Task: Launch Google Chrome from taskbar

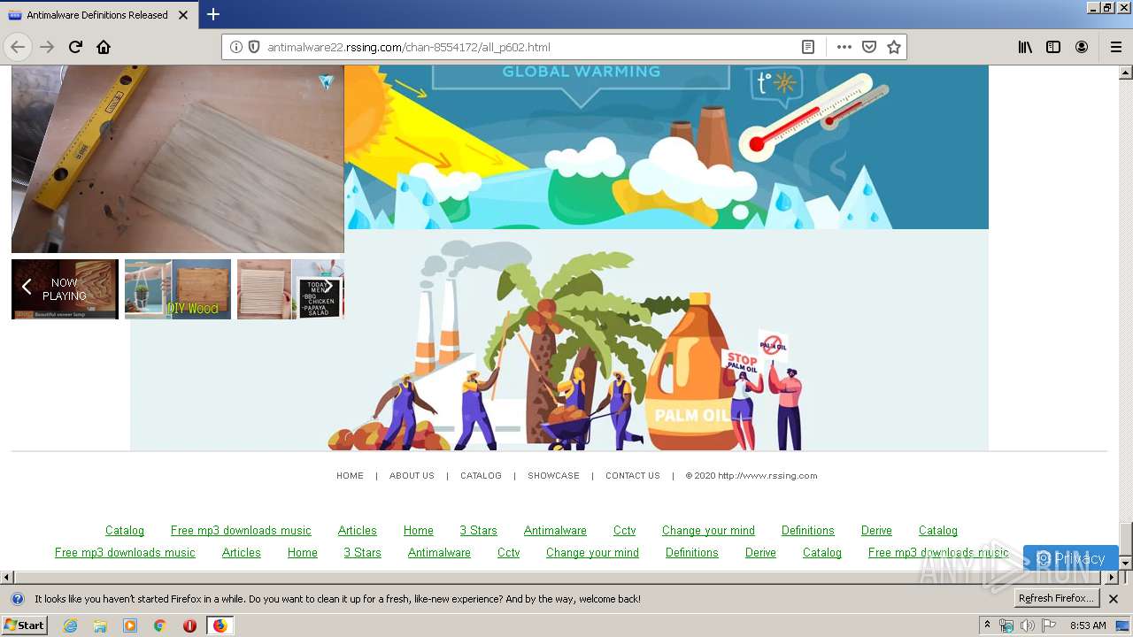Action: click(x=160, y=625)
